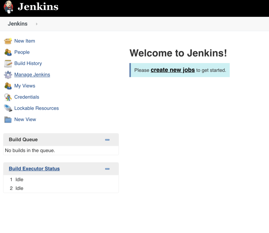Expand the breadcrumb chevron next to Jenkins
The height and width of the screenshot is (233, 269).
coord(36,24)
